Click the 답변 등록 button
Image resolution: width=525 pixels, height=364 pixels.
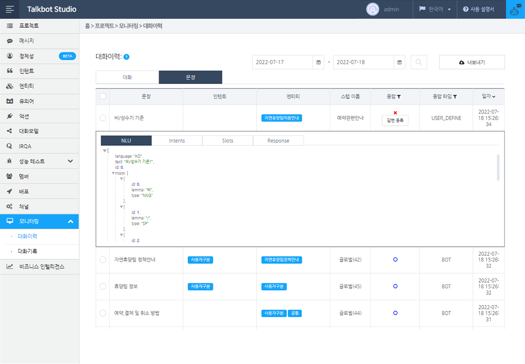click(395, 120)
